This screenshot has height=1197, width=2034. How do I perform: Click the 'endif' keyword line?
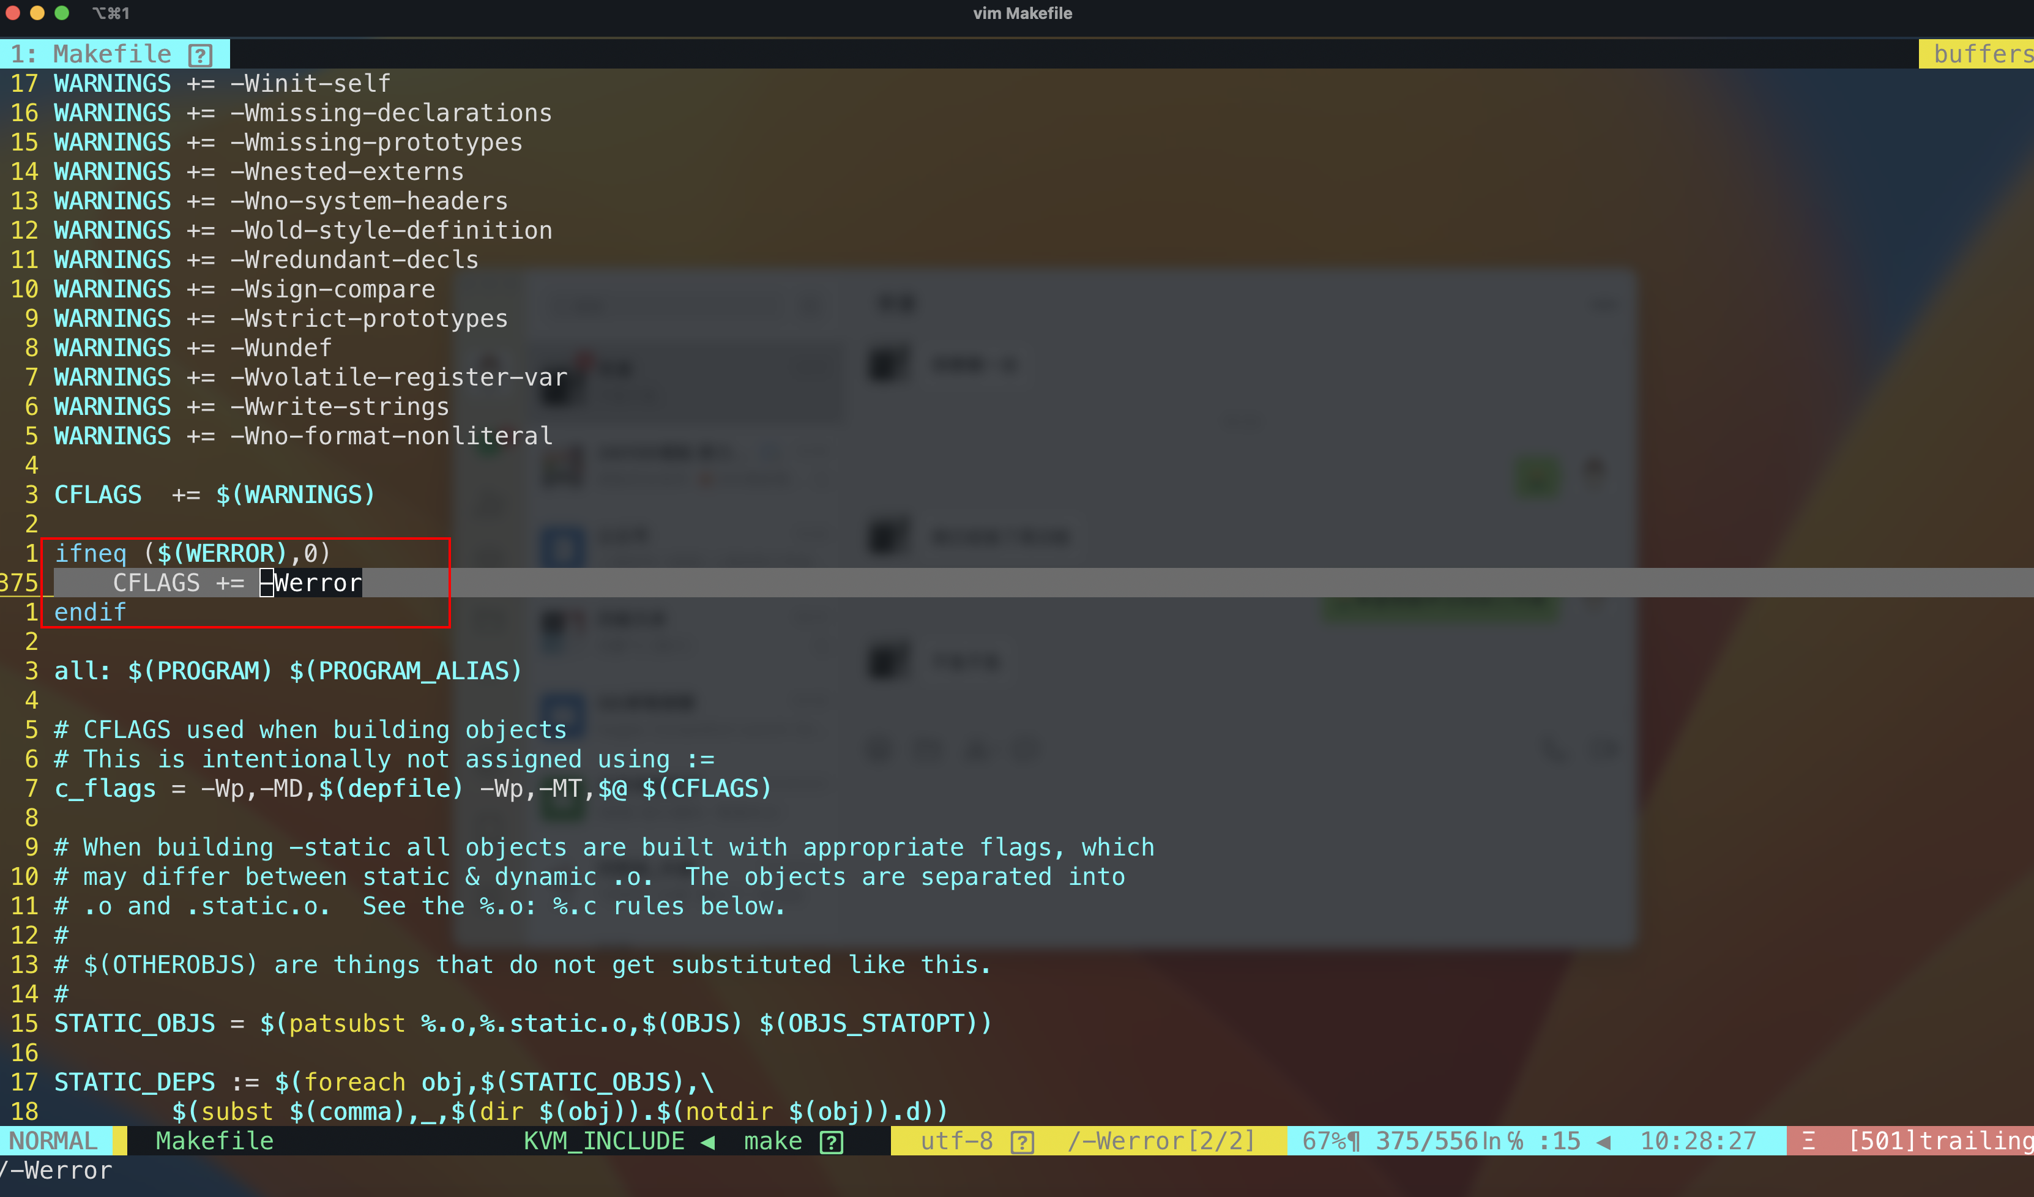(89, 612)
